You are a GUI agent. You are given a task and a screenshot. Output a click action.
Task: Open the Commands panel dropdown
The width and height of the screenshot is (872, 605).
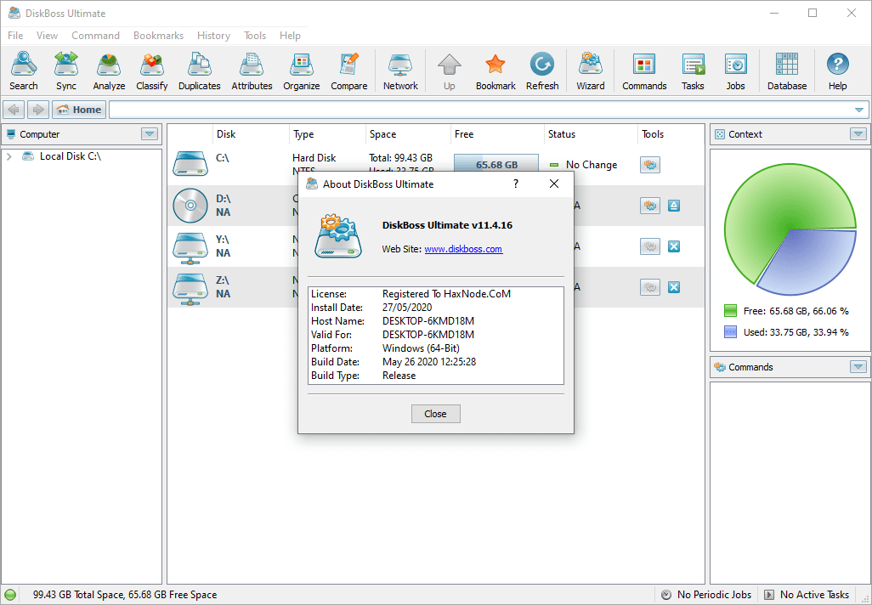point(858,367)
